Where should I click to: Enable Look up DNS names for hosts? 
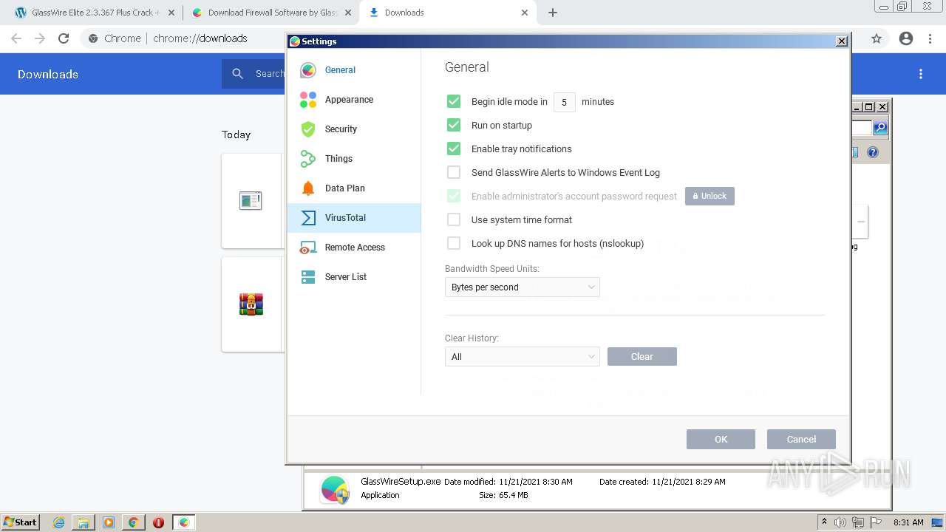454,243
